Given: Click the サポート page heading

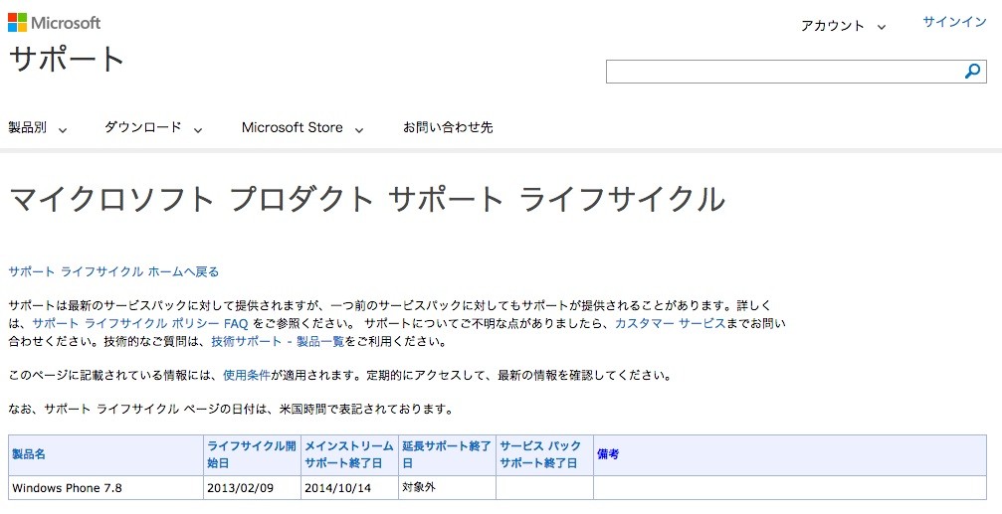Looking at the screenshot, I should click(x=67, y=59).
